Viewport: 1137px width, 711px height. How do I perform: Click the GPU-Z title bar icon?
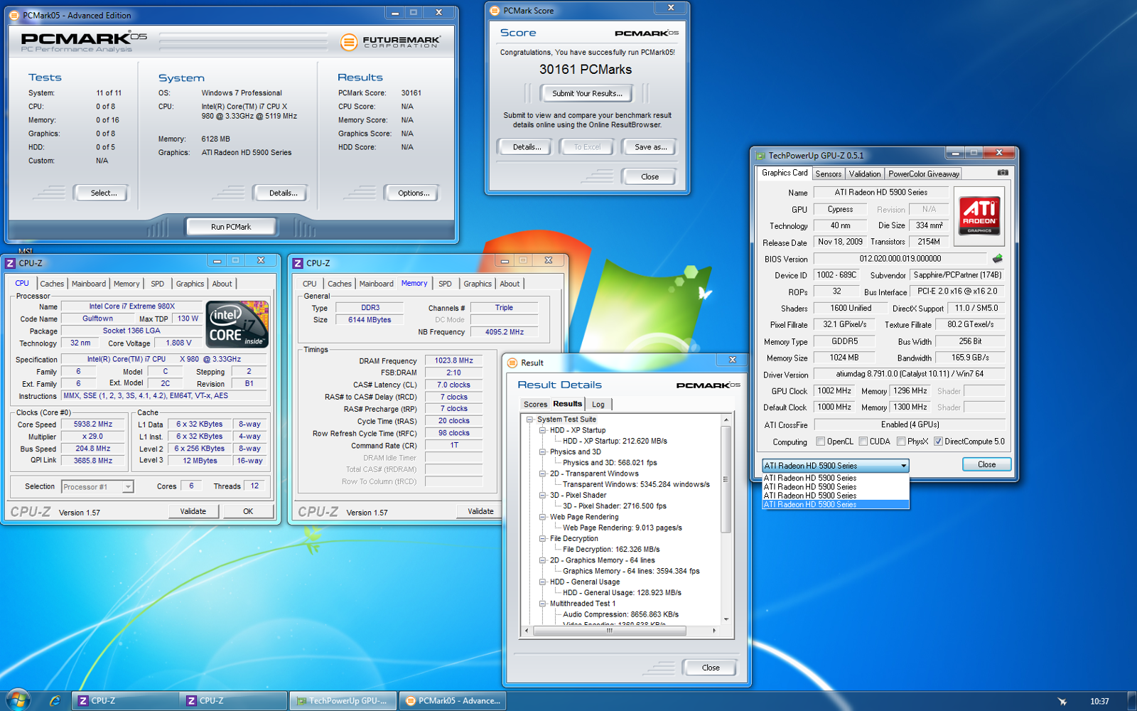pos(760,156)
